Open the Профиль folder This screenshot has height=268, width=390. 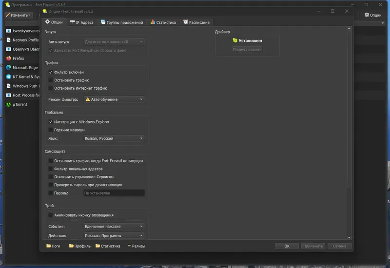point(79,246)
